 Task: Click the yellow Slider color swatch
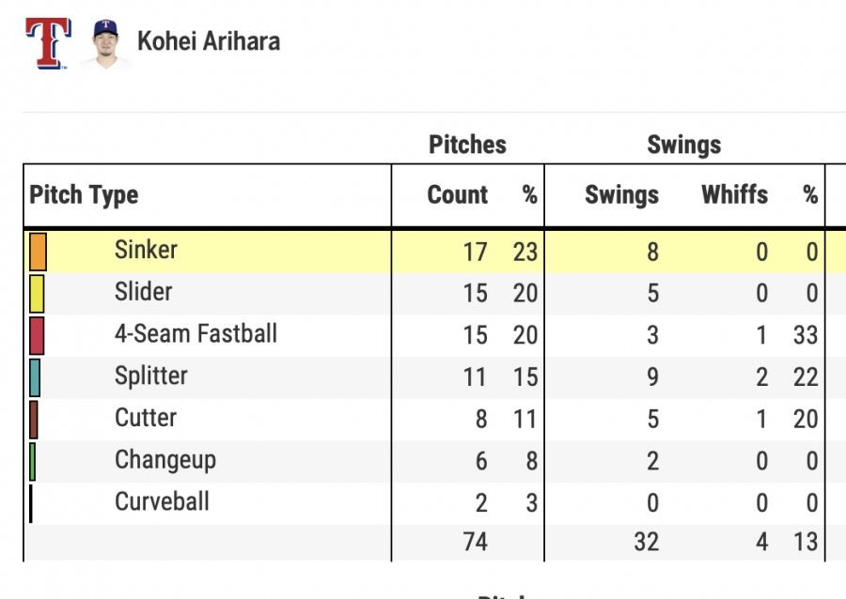coord(37,293)
